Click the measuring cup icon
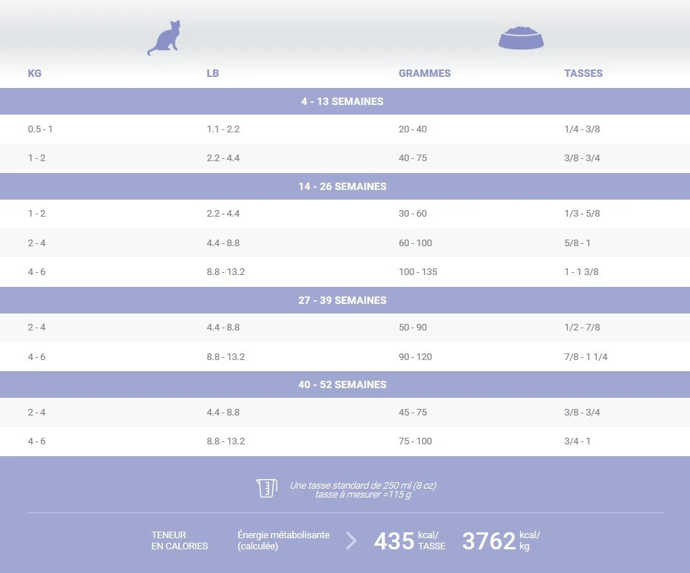 pyautogui.click(x=266, y=489)
